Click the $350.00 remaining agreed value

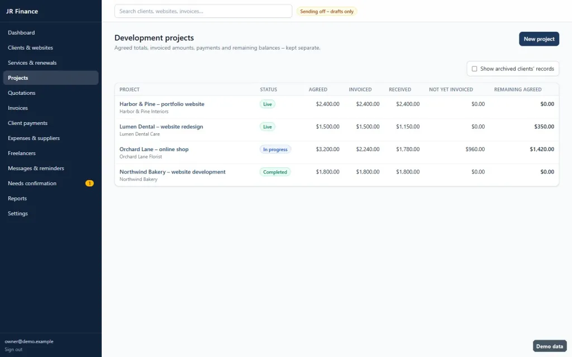click(544, 127)
